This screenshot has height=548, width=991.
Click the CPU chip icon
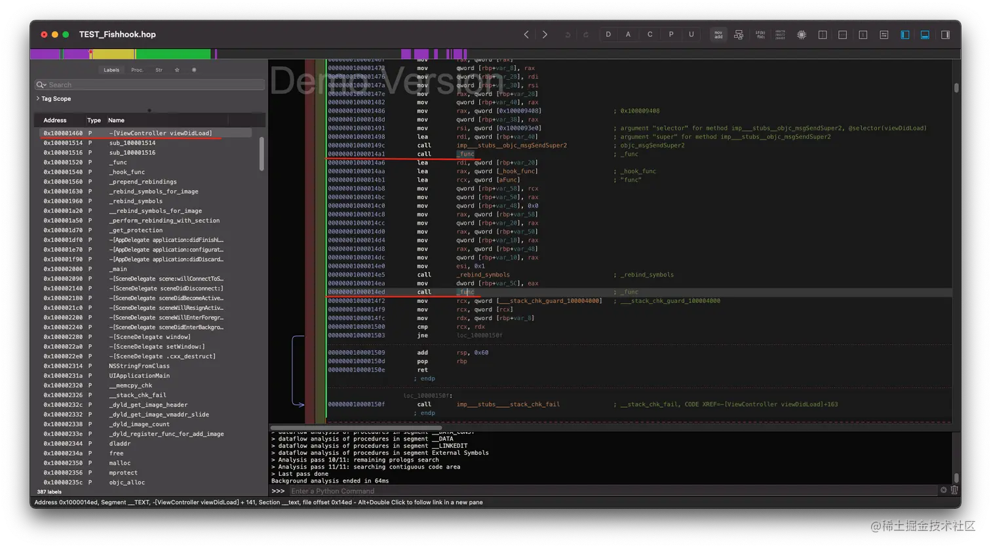pos(802,35)
